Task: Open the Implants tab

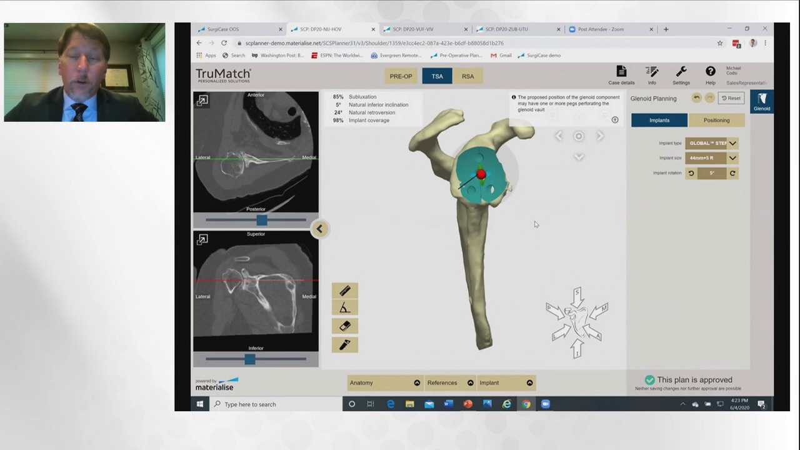Action: click(659, 120)
